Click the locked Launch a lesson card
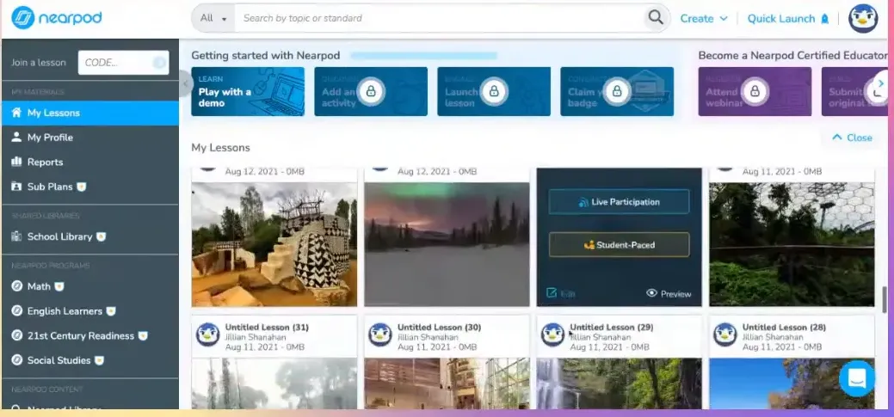Viewport: 894px width, 417px height. [x=494, y=92]
